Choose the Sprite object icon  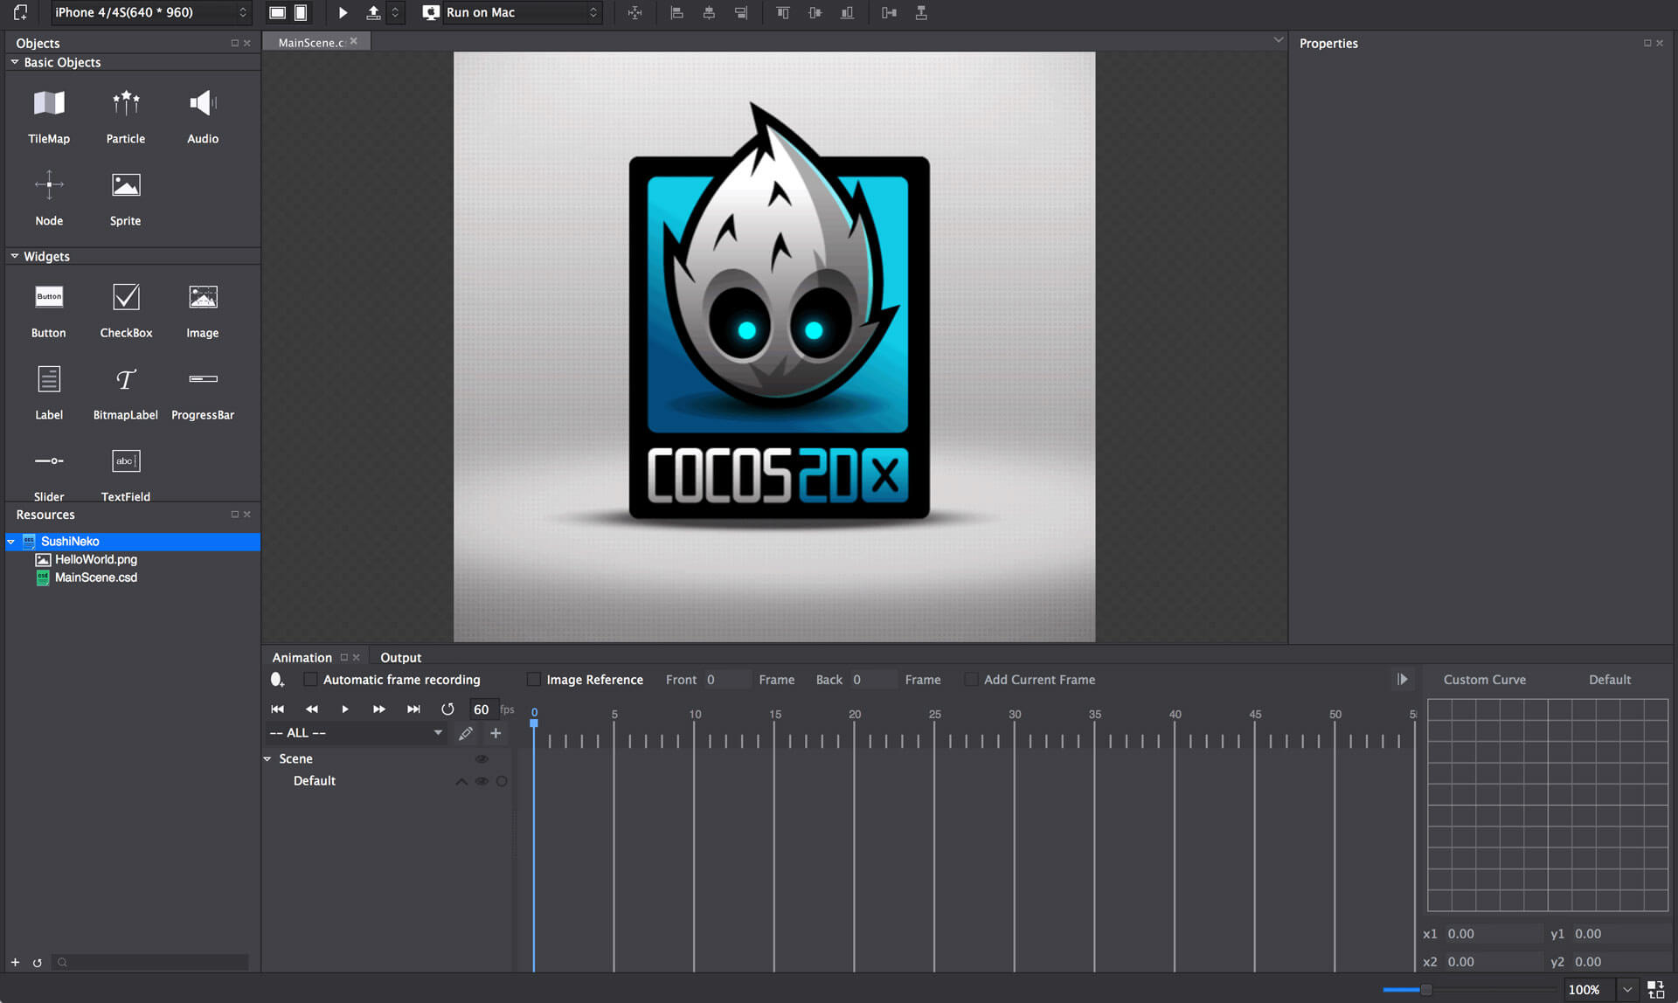coord(126,186)
